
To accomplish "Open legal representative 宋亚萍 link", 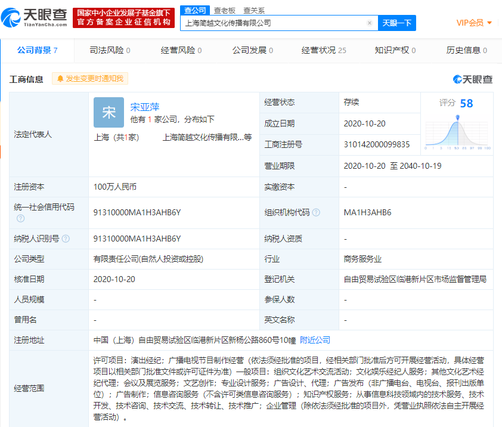I will tap(145, 107).
